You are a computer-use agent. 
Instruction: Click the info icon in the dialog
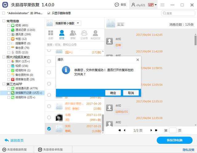click(66, 70)
